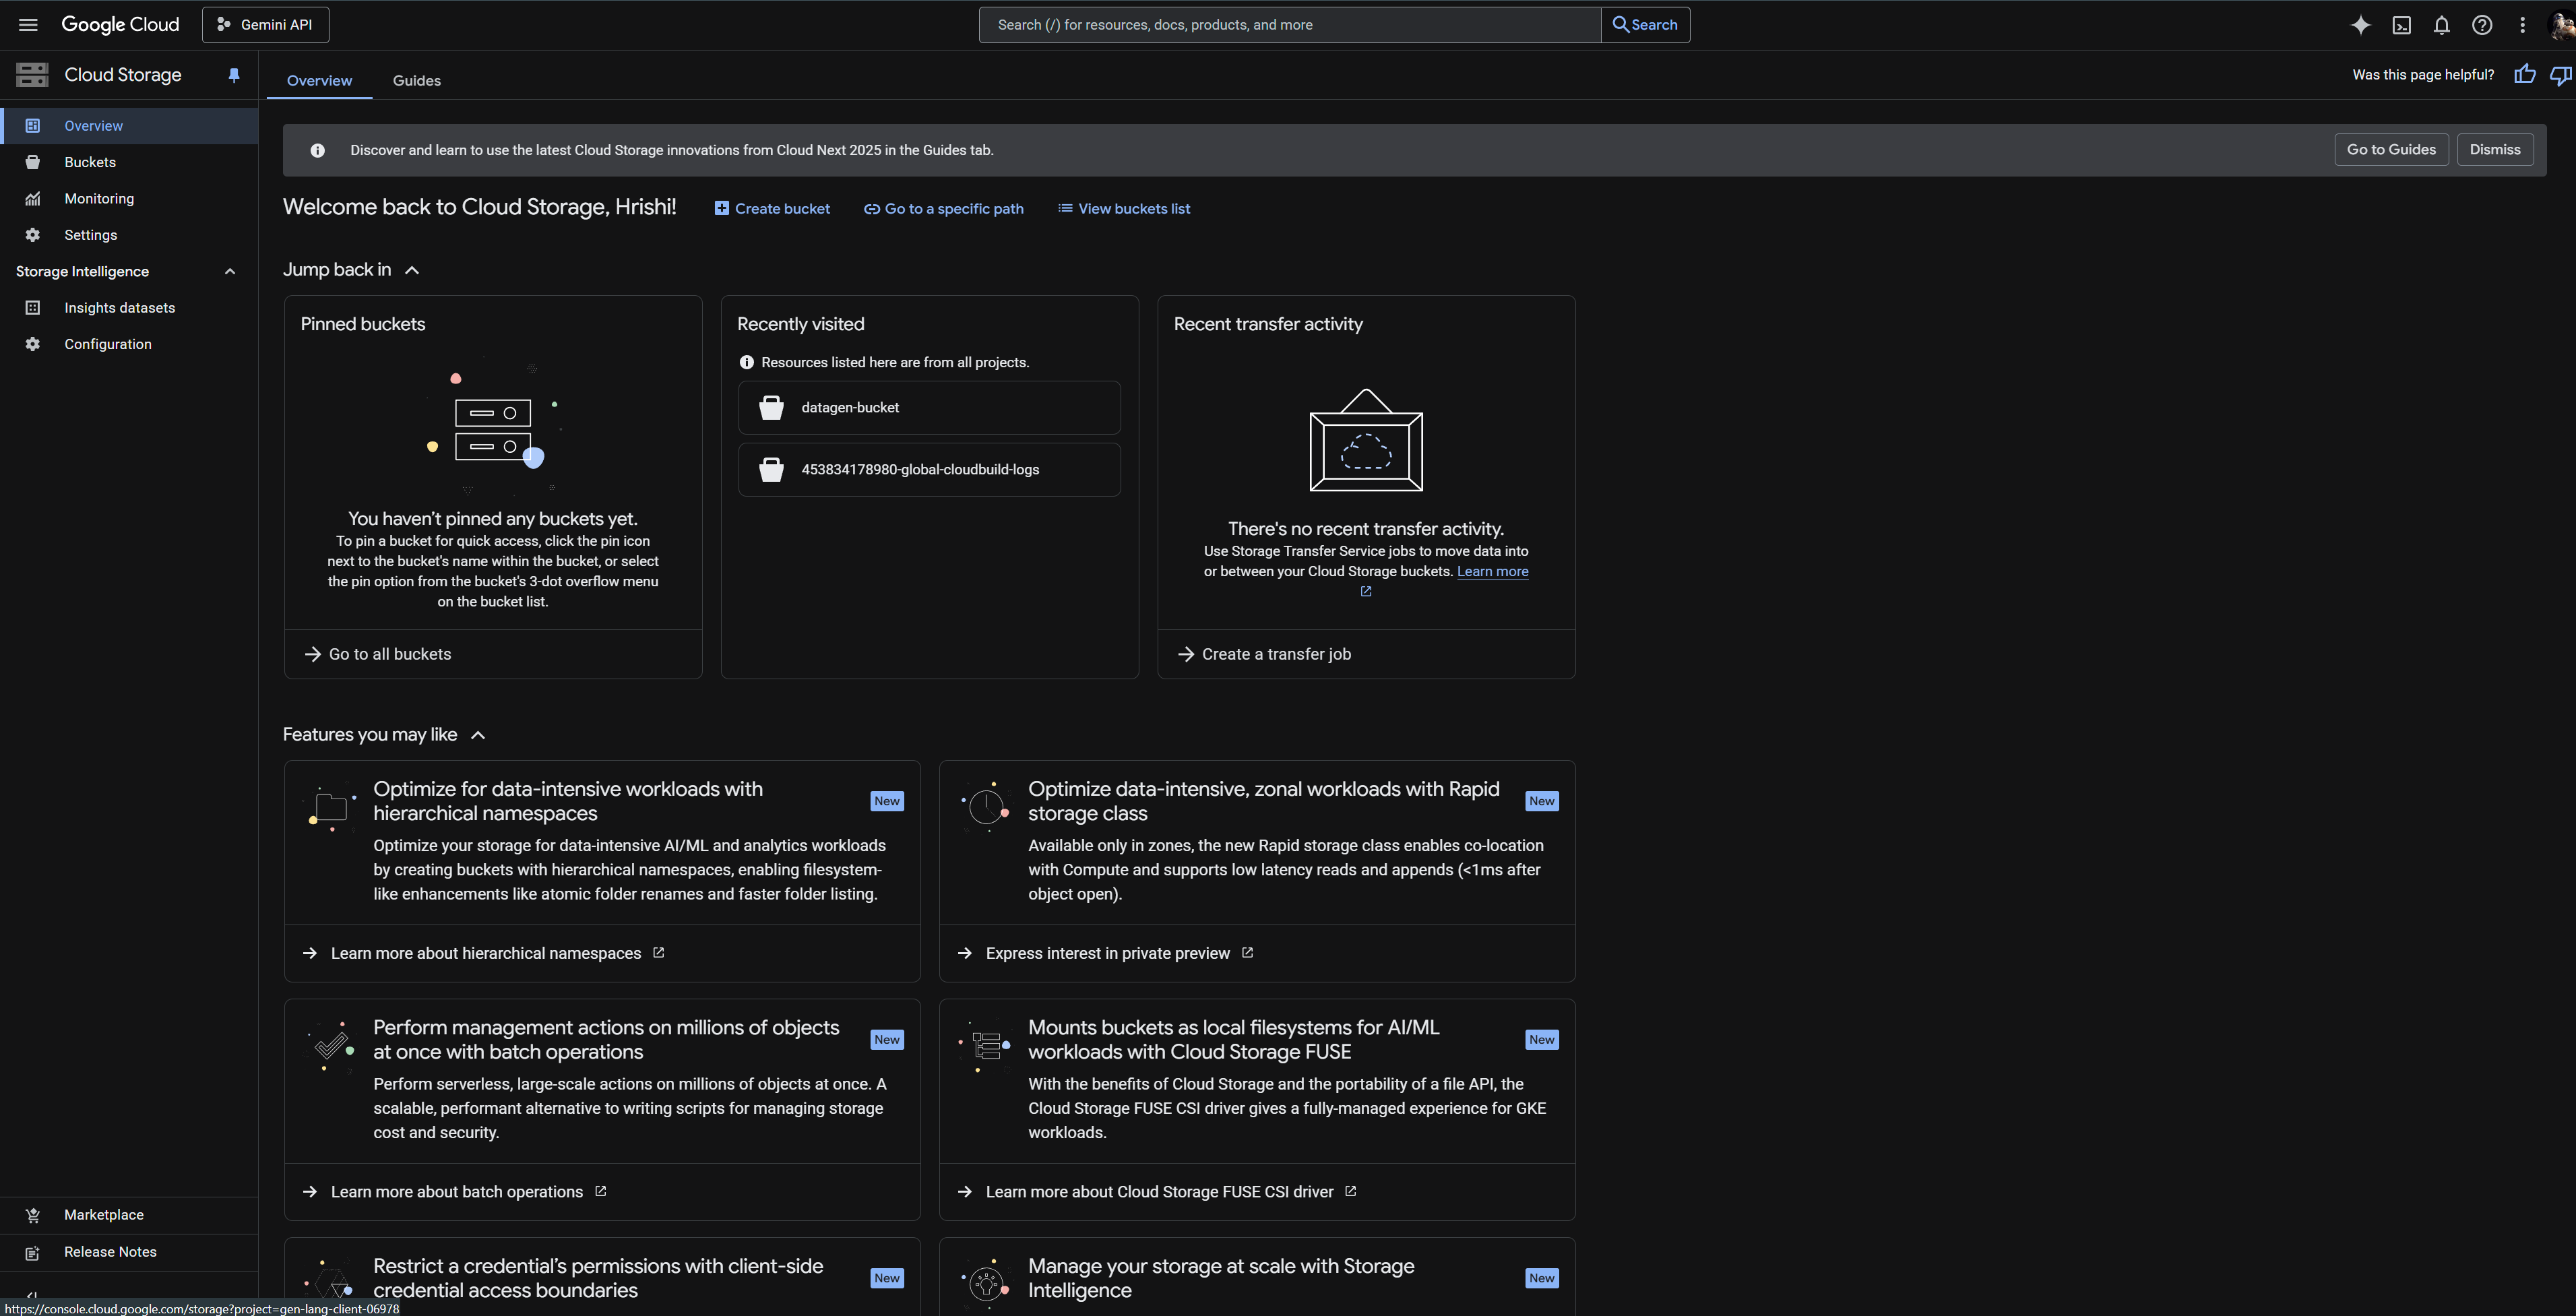Open Monitoring in the left sidebar

click(x=129, y=198)
